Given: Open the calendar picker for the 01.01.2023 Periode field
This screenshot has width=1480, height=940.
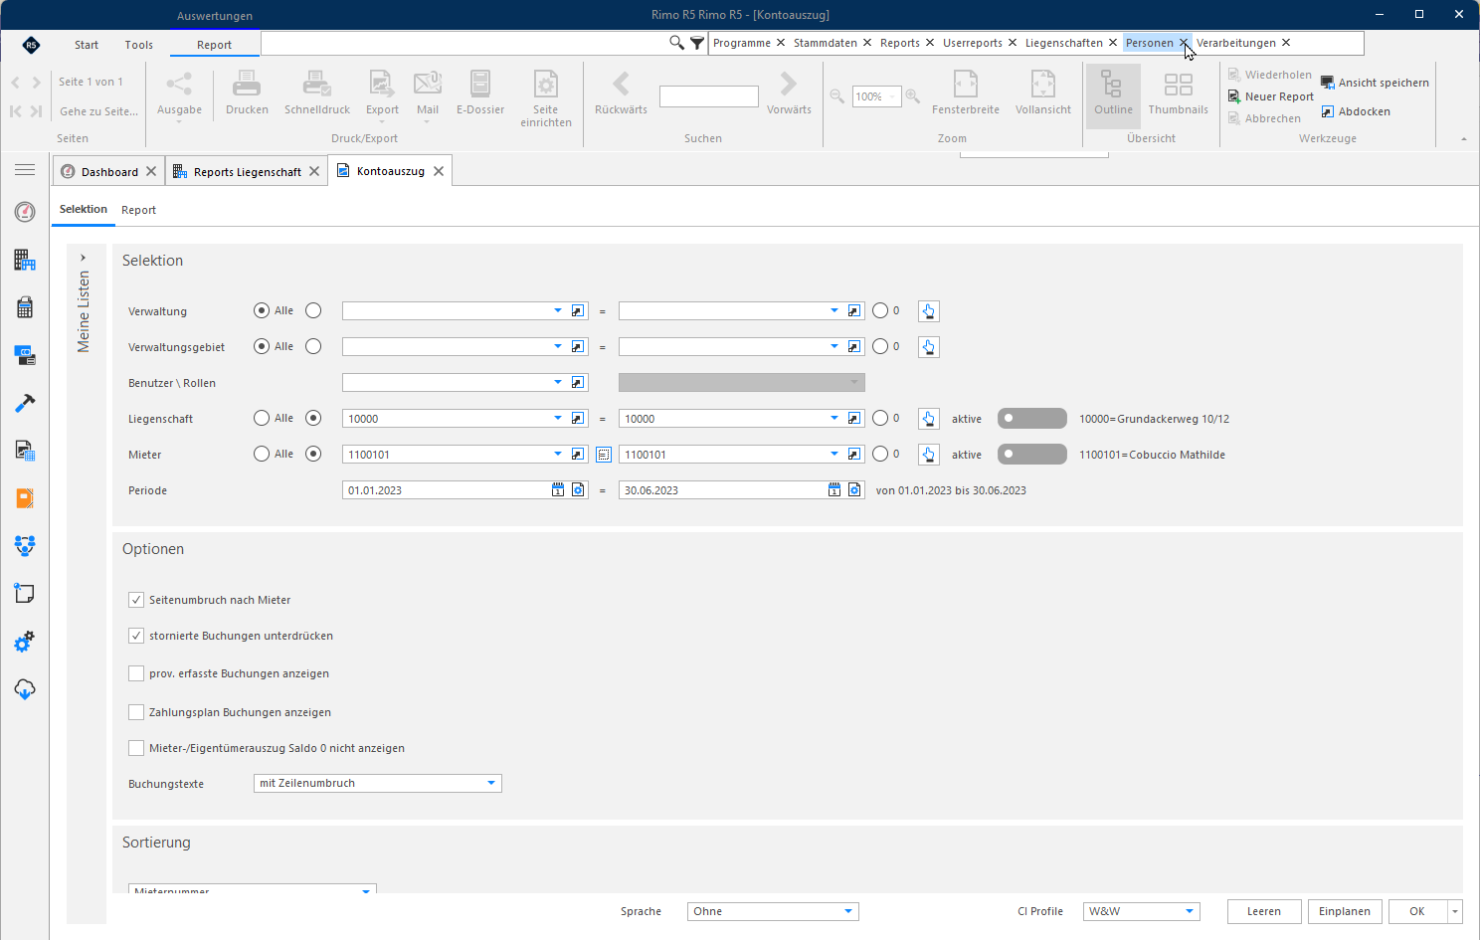Looking at the screenshot, I should pyautogui.click(x=558, y=490).
